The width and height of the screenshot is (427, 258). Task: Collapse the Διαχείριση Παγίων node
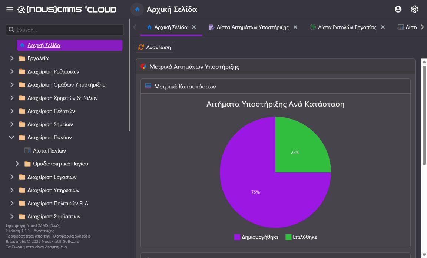(x=12, y=138)
